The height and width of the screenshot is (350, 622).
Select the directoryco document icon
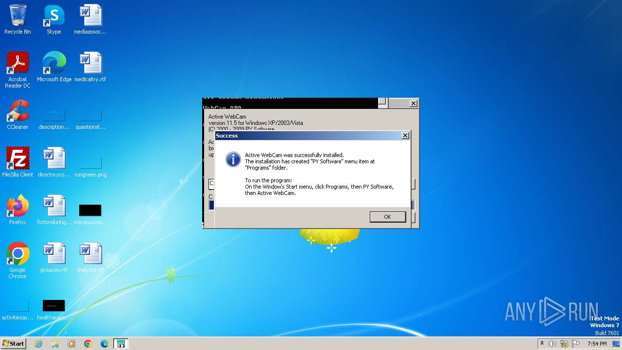pyautogui.click(x=54, y=162)
